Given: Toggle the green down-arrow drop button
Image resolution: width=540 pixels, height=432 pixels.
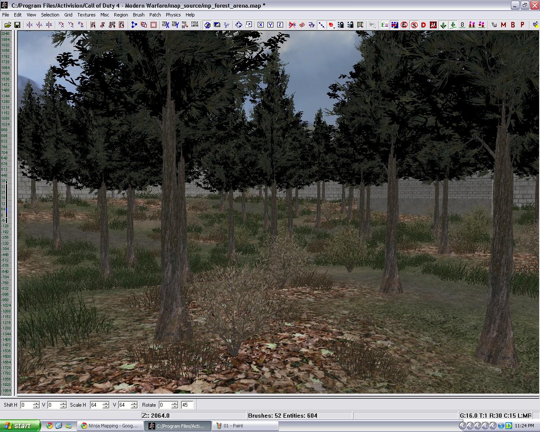Looking at the screenshot, I should click(x=443, y=25).
